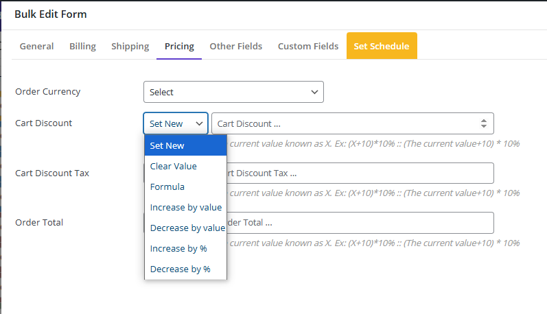The width and height of the screenshot is (547, 314).
Task: Choose Increase by value option
Action: click(x=185, y=207)
